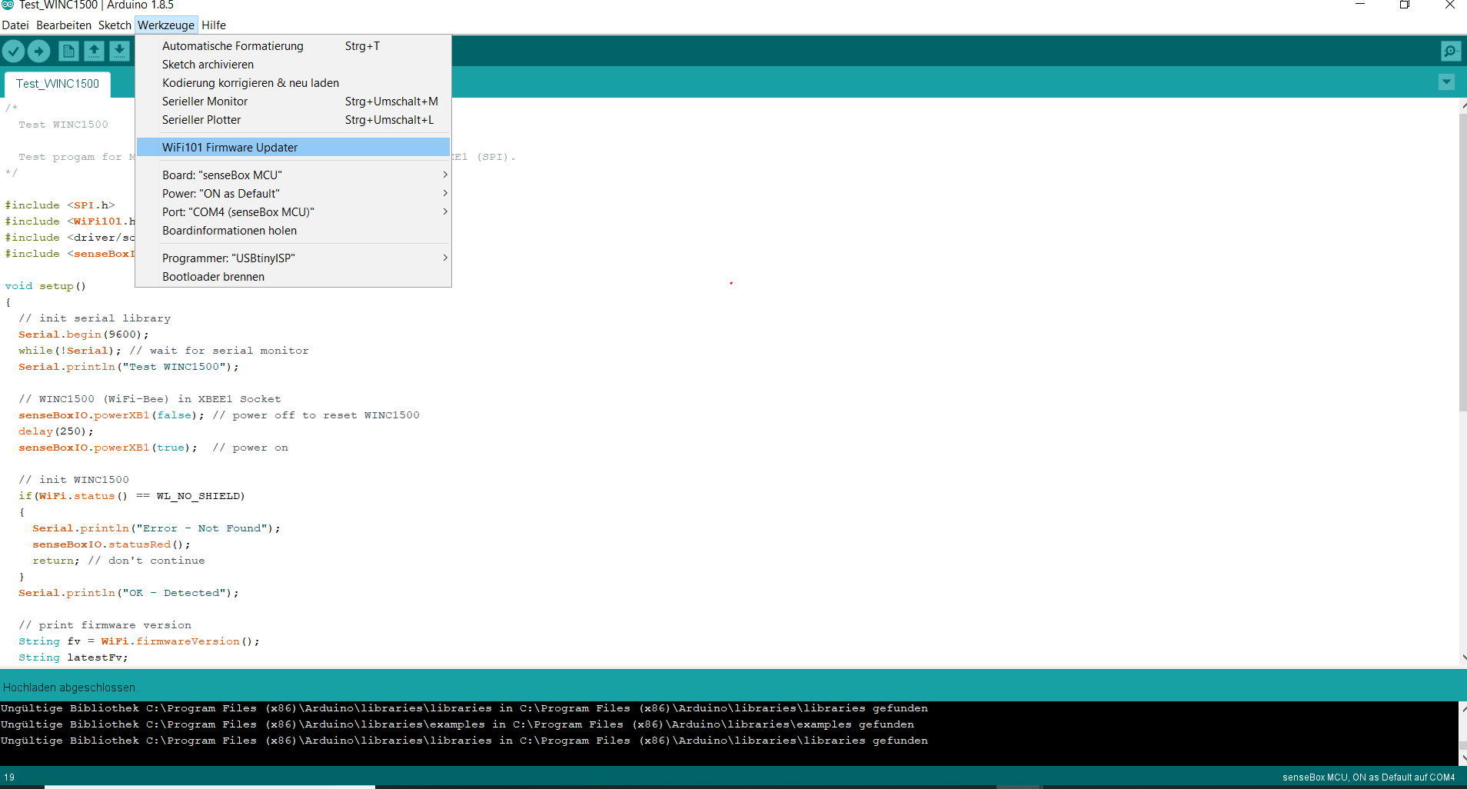The height and width of the screenshot is (789, 1467).
Task: Open the Datei menu
Action: 15,25
